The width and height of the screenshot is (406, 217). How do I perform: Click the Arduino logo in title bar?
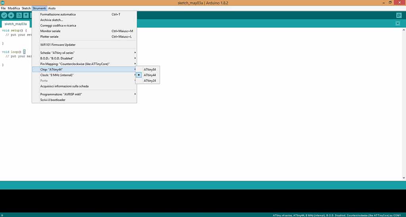(3, 3)
